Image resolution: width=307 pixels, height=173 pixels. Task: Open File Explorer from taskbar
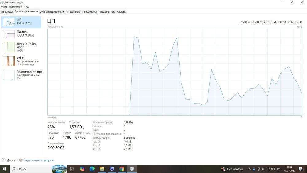[102, 169]
